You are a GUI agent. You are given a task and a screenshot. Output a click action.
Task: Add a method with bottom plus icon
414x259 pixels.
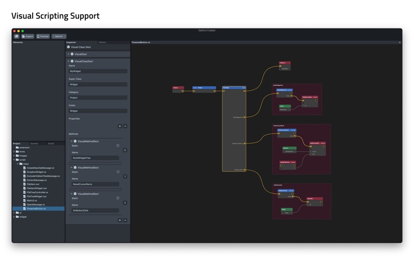(x=120, y=220)
